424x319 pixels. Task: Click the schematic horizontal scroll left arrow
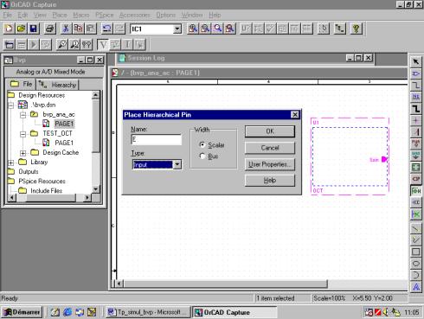119,284
